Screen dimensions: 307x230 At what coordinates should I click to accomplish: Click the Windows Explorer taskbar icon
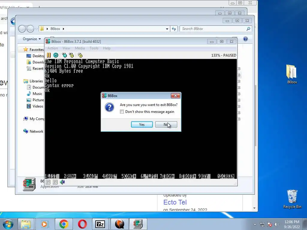pos(26,224)
